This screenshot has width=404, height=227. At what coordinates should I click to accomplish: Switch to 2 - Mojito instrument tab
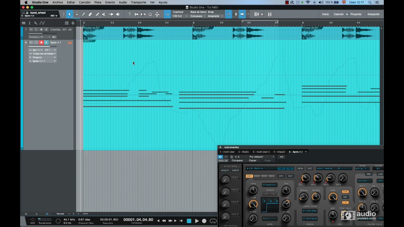244,152
